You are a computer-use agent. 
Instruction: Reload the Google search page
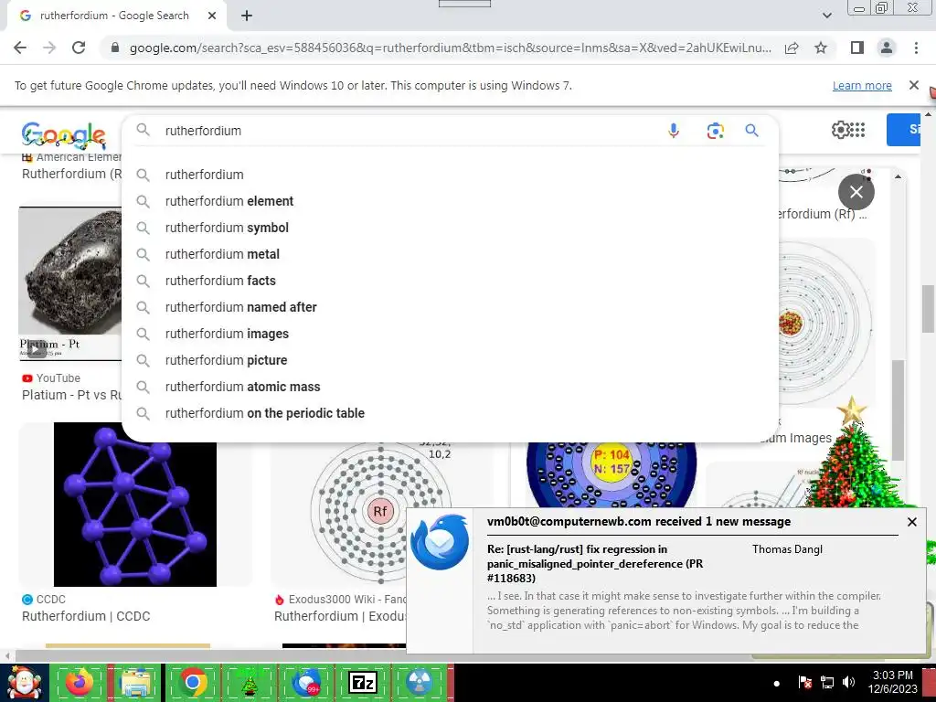(x=79, y=48)
